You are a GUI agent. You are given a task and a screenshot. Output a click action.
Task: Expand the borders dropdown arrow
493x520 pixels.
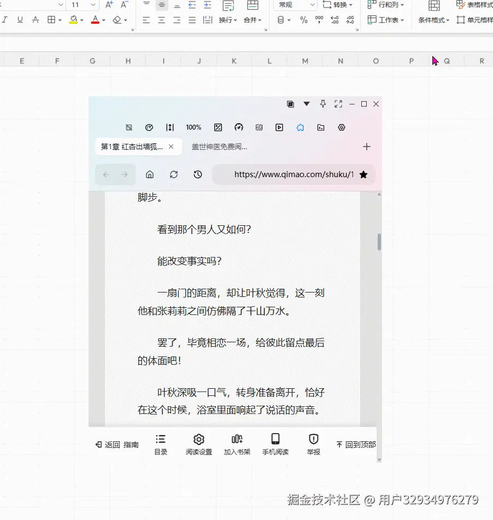click(60, 20)
